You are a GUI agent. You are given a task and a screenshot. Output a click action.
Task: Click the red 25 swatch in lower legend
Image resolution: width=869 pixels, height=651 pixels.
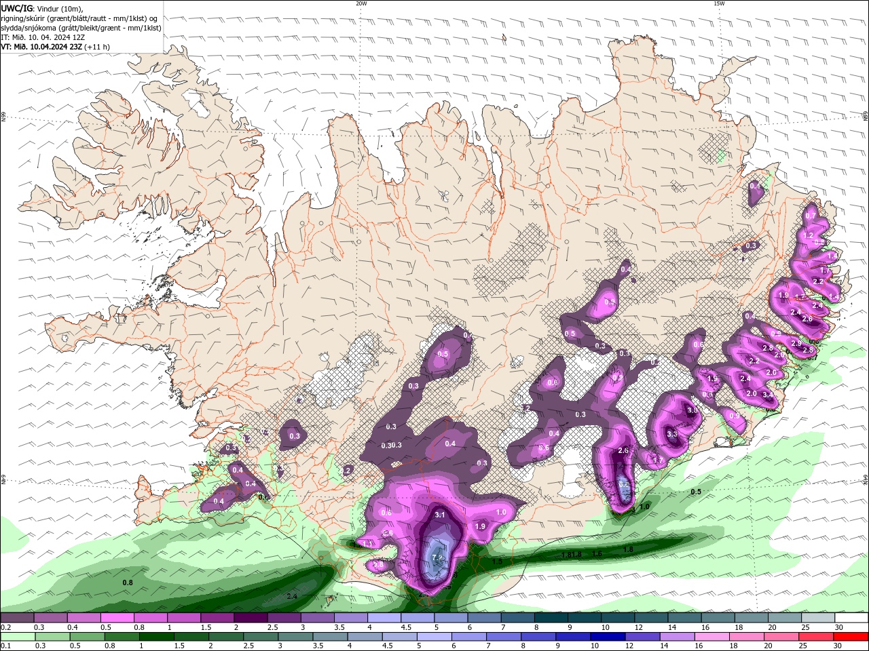(x=815, y=637)
